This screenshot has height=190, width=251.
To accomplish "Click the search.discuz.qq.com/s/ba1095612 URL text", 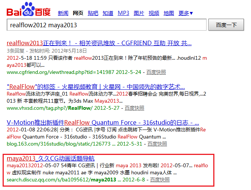I will (61, 180).
